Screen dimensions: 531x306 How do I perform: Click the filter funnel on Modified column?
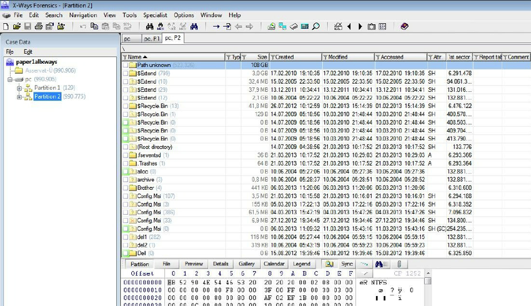click(x=325, y=57)
